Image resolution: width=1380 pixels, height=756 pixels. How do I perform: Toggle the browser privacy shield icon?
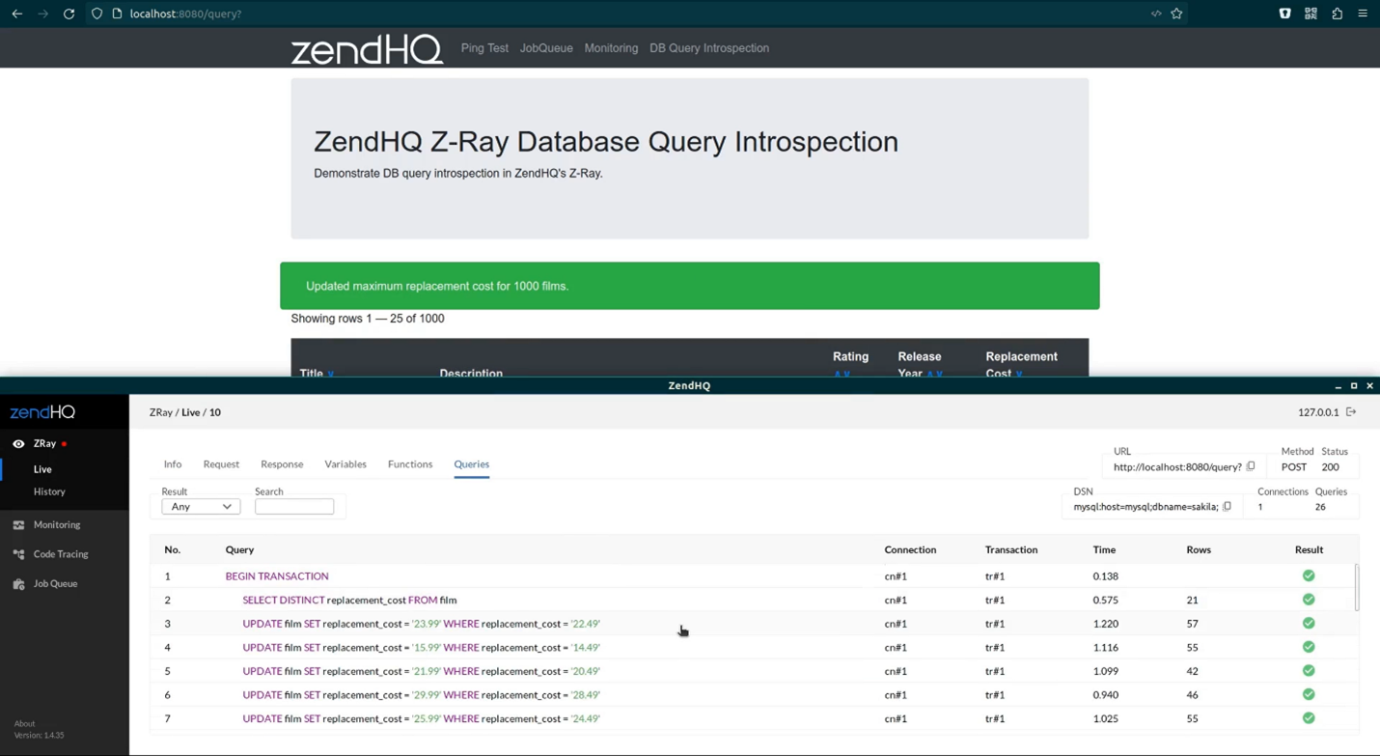1283,14
